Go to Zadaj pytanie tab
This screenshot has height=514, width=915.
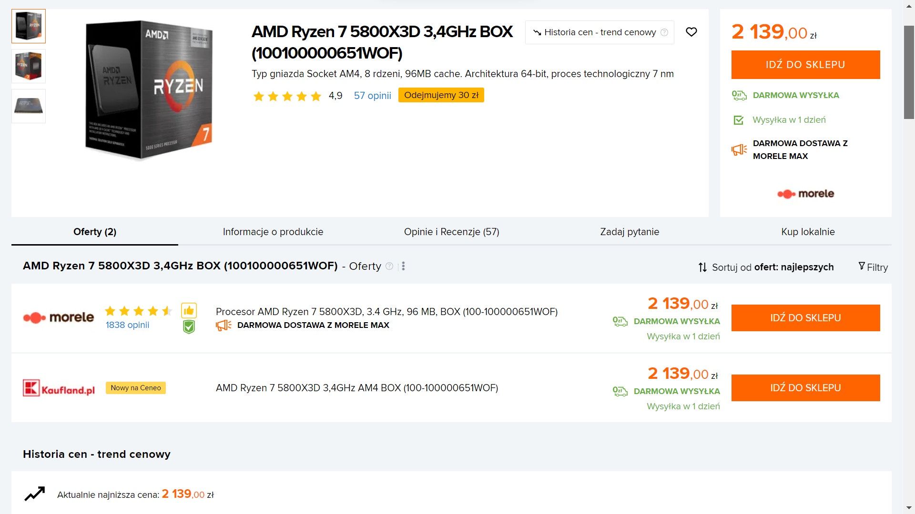tap(630, 232)
